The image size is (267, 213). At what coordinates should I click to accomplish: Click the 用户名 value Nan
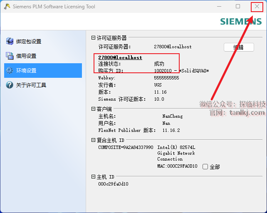(166, 123)
